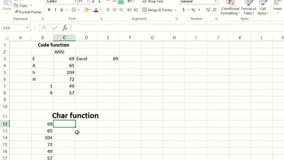Open Number group dialog launcher
This screenshot has width=284, height=160.
(217, 19)
